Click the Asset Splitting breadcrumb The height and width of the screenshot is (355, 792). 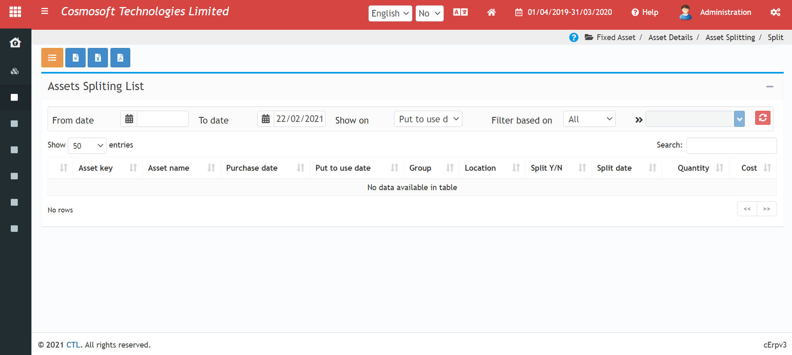click(730, 38)
